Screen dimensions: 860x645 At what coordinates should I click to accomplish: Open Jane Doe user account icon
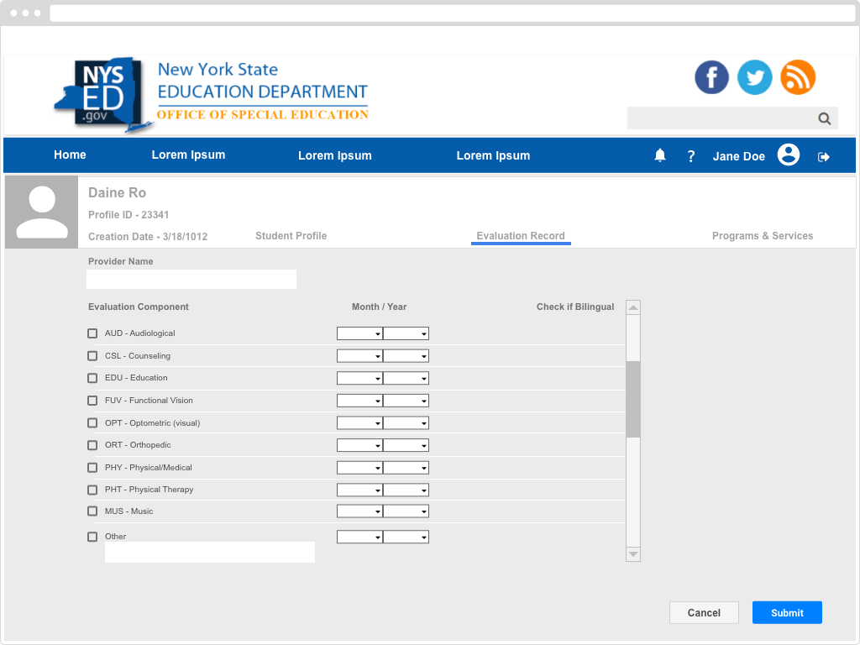(788, 155)
